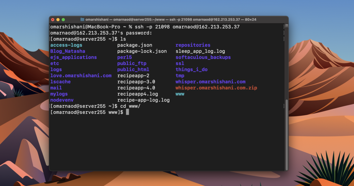The height and width of the screenshot is (186, 354).
Task: Click the folder icon in Terminal title bar
Action: [82, 19]
